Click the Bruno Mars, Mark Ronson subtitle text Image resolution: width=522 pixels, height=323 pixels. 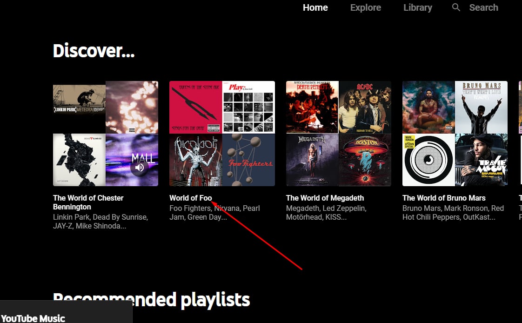(453, 213)
